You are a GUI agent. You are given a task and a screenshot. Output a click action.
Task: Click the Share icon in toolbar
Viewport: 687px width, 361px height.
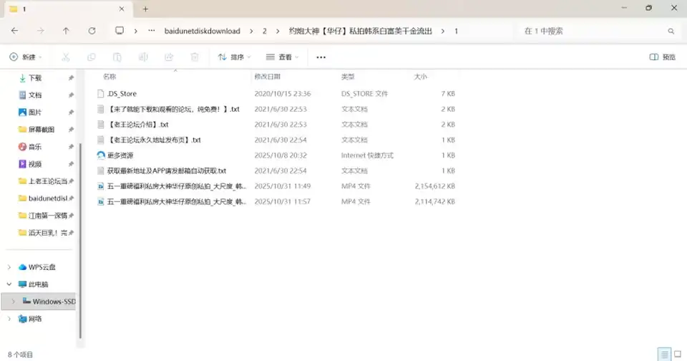[169, 57]
